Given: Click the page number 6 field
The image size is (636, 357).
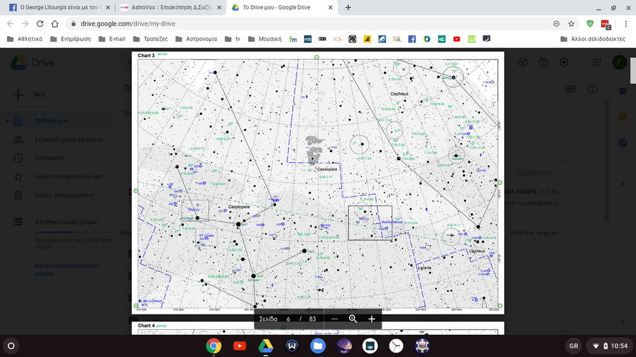Looking at the screenshot, I should (x=288, y=319).
